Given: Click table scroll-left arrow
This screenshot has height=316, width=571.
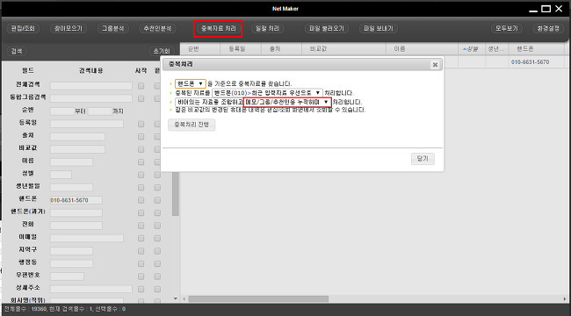Looking at the screenshot, I should [184, 299].
